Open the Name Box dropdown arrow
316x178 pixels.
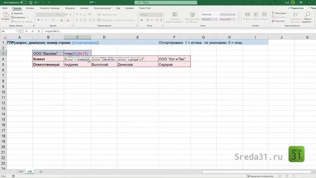[x=16, y=31]
